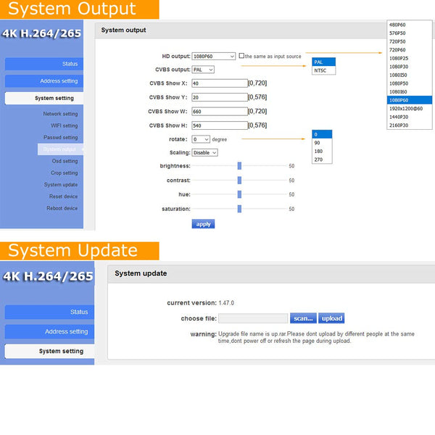The width and height of the screenshot is (435, 435).
Task: Click the CVBS Show X input field
Action: pyautogui.click(x=219, y=83)
